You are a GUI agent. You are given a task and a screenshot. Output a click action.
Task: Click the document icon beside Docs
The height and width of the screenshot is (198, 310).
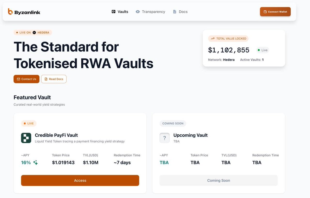point(175,12)
